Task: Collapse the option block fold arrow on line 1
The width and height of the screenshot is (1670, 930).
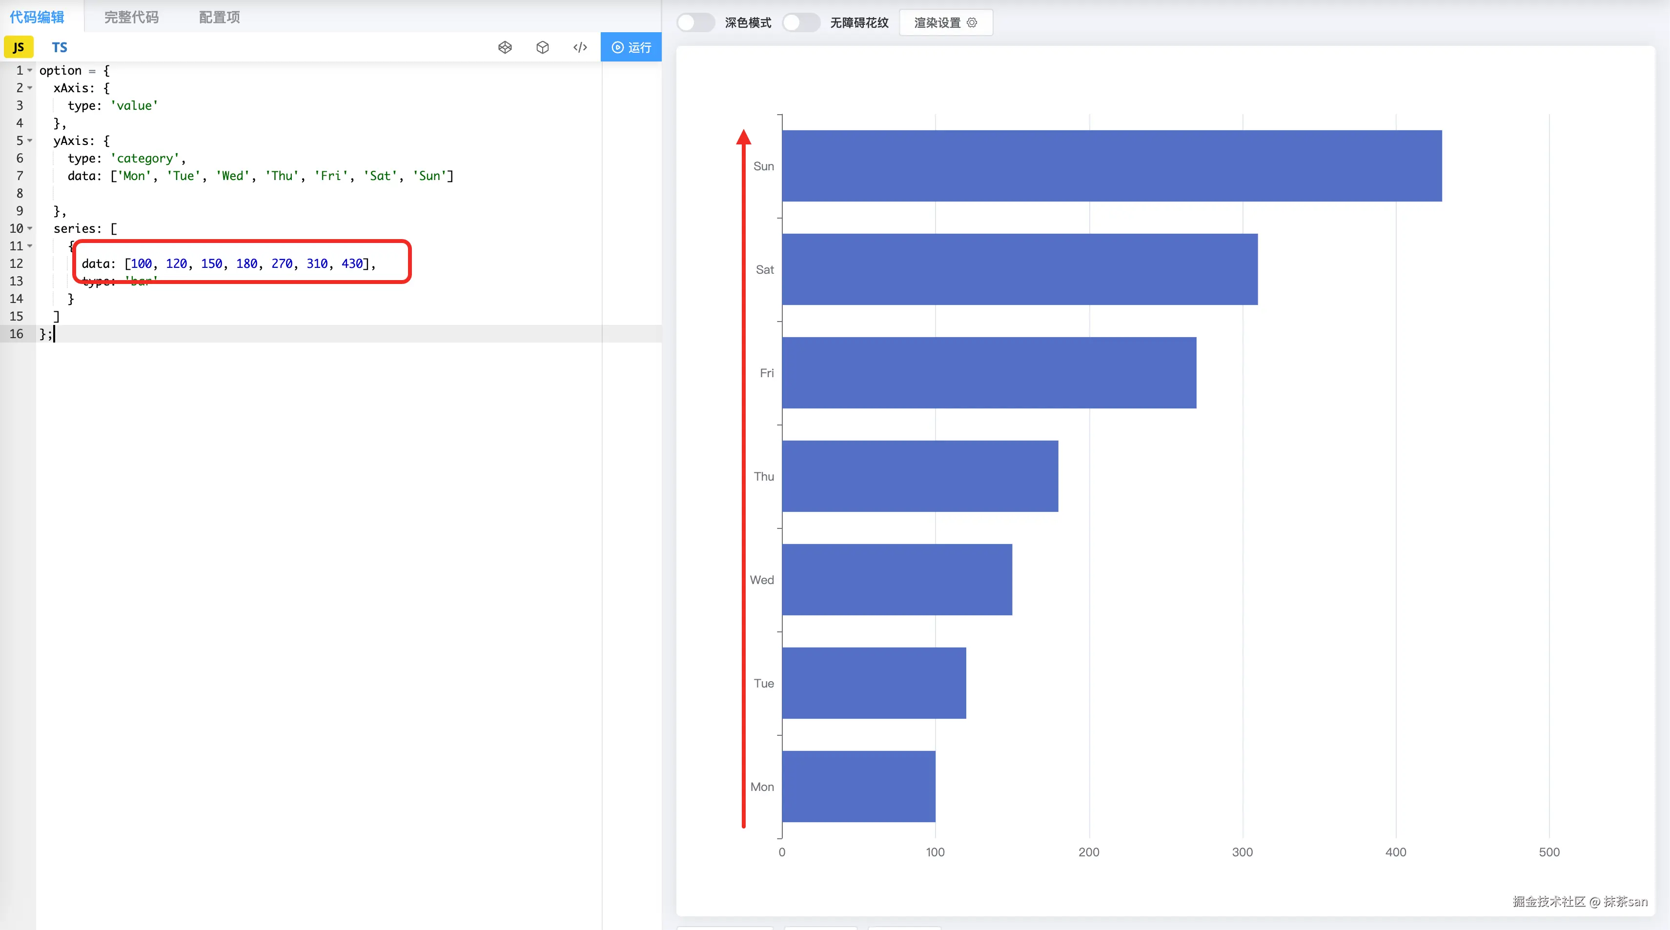Action: click(x=30, y=70)
